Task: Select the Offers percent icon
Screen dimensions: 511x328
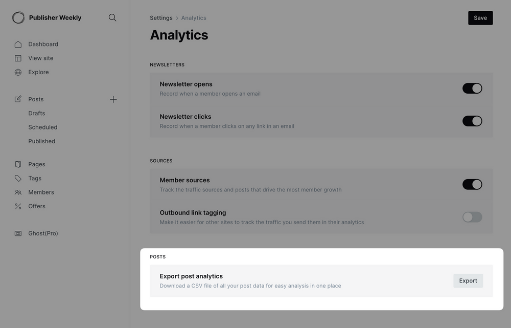Action: 18,206
